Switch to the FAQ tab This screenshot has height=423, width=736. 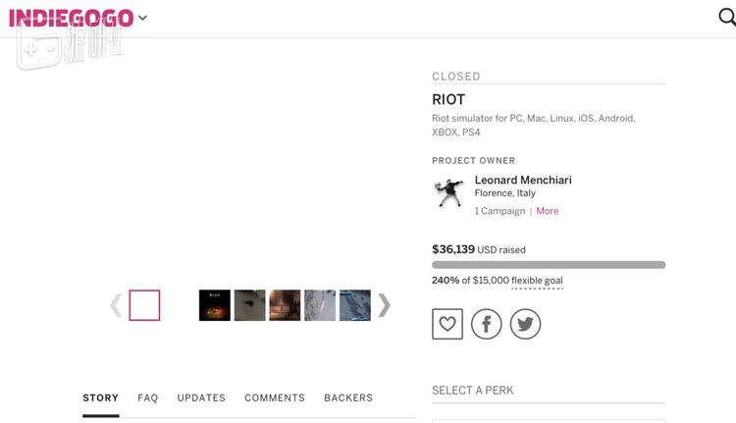point(148,397)
